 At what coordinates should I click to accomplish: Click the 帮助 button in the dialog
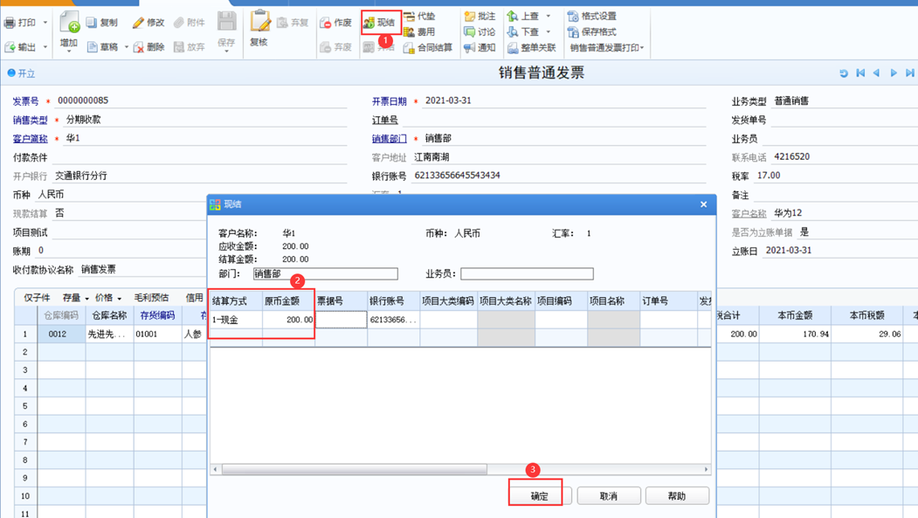pyautogui.click(x=676, y=496)
